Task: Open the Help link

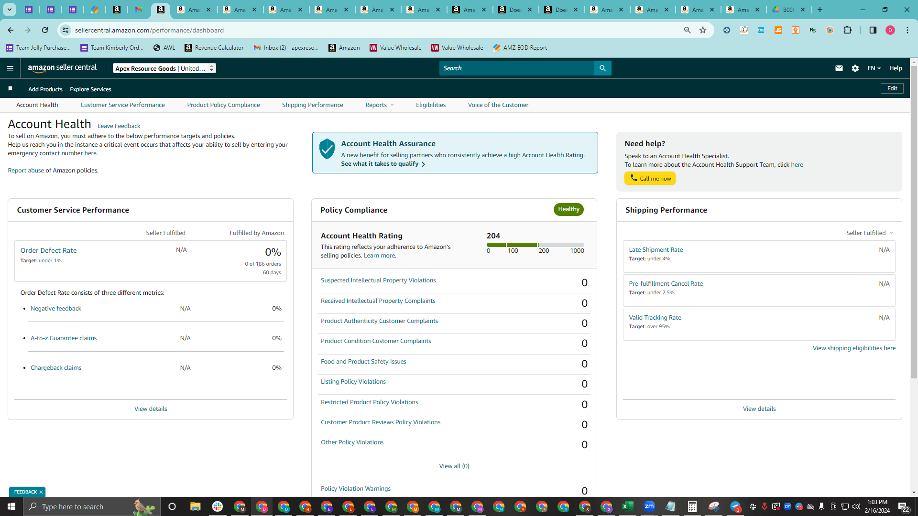Action: 896,68
